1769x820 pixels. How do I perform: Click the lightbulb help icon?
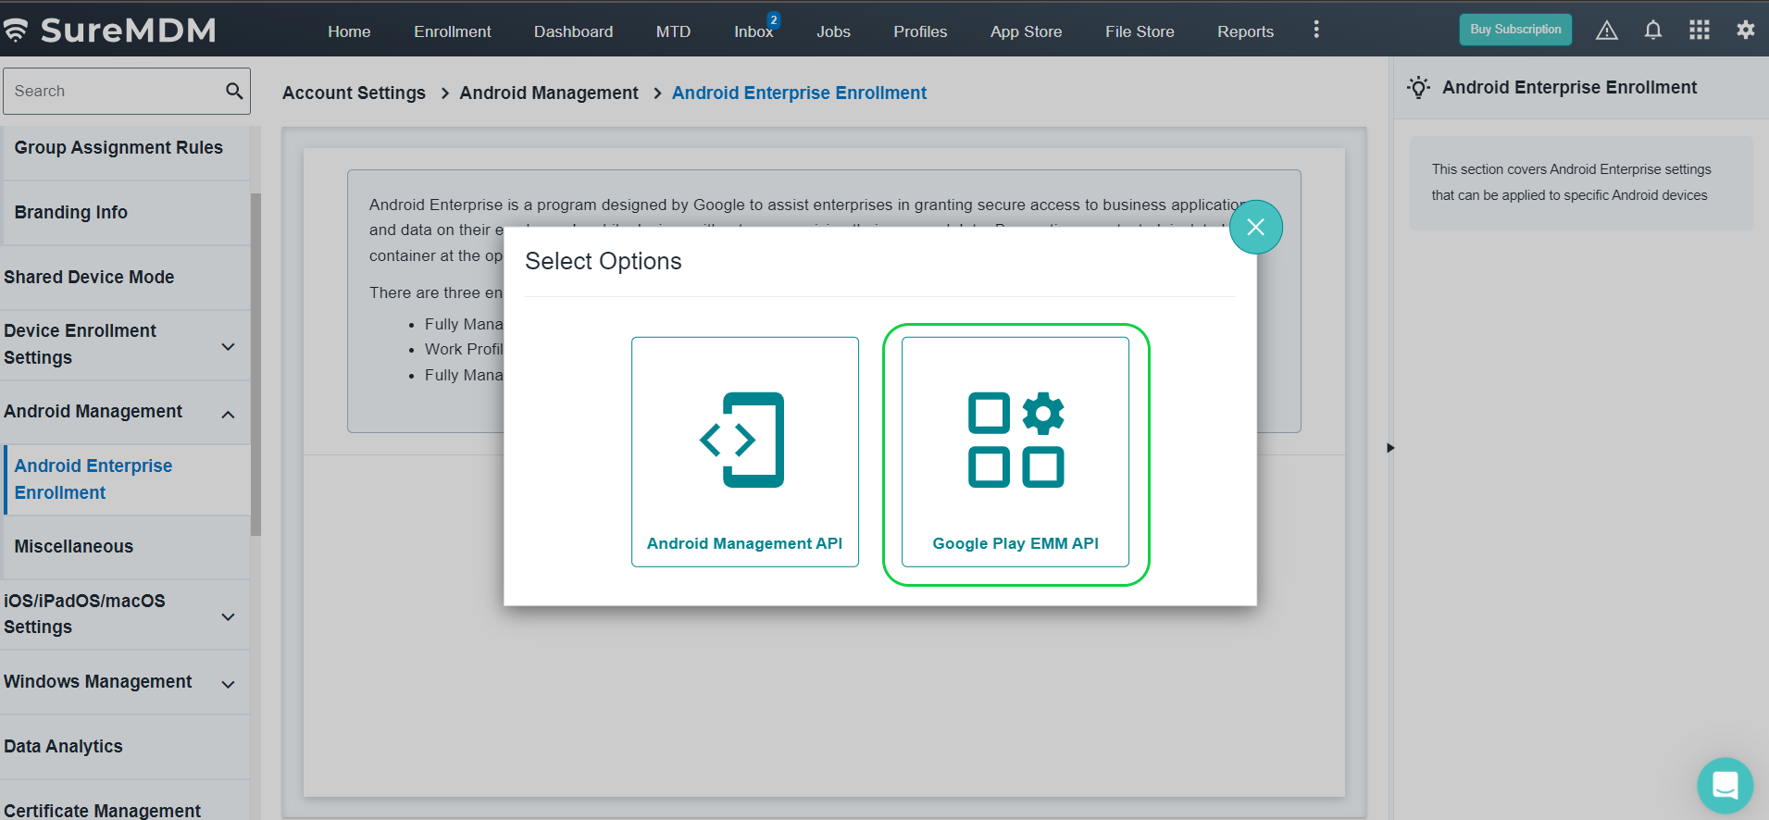[1418, 88]
